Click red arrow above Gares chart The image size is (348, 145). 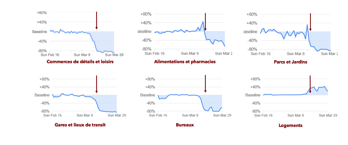coord(96,84)
